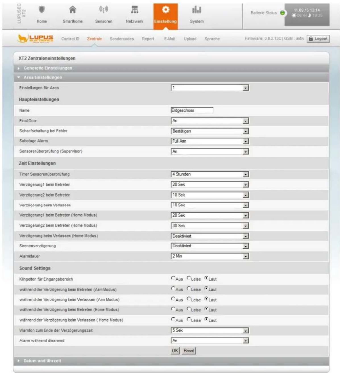Image resolution: width=340 pixels, height=373 pixels.
Task: Select Laut for Verlassen (Home Modus) sound
Action: tap(206, 319)
